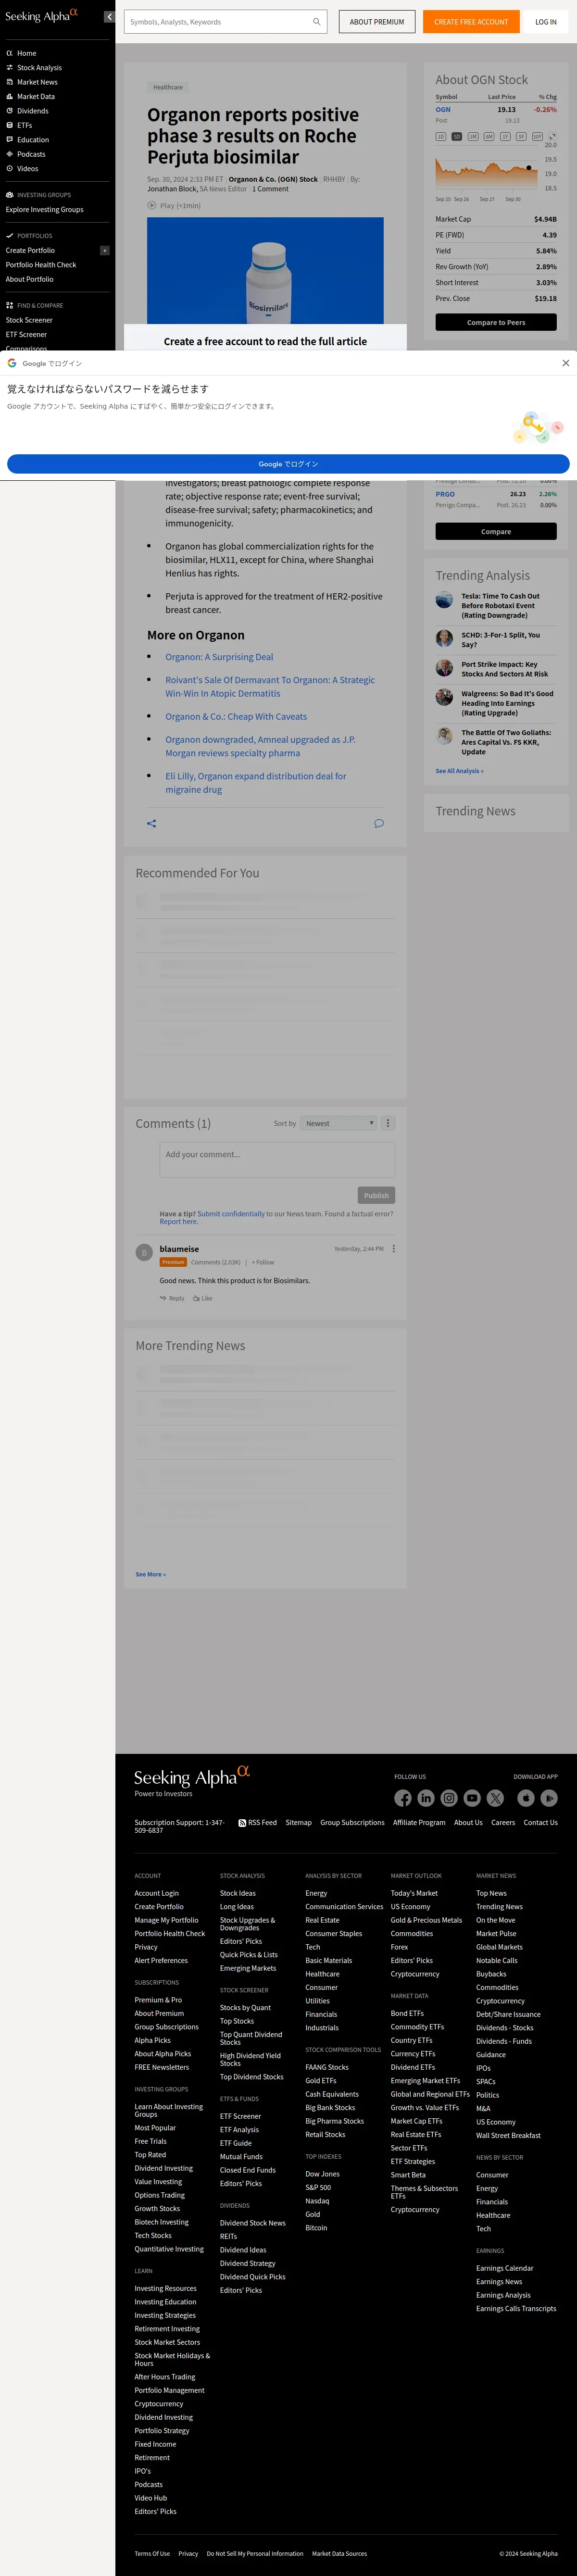
Task: Click Submit confidentially link
Action: tap(231, 1214)
